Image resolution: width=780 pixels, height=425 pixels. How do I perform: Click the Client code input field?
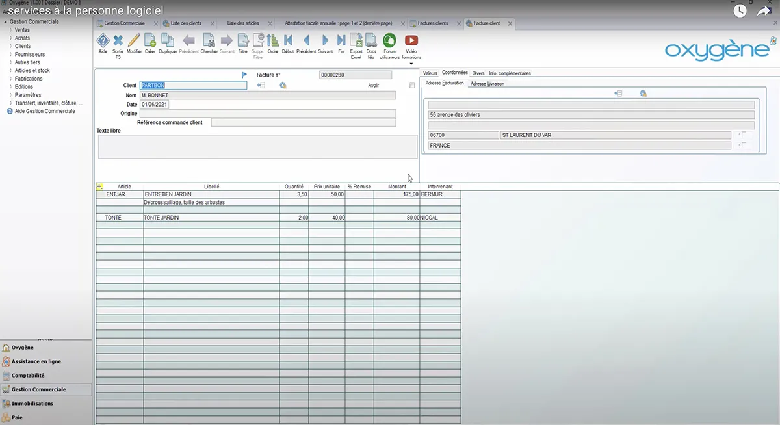point(193,85)
